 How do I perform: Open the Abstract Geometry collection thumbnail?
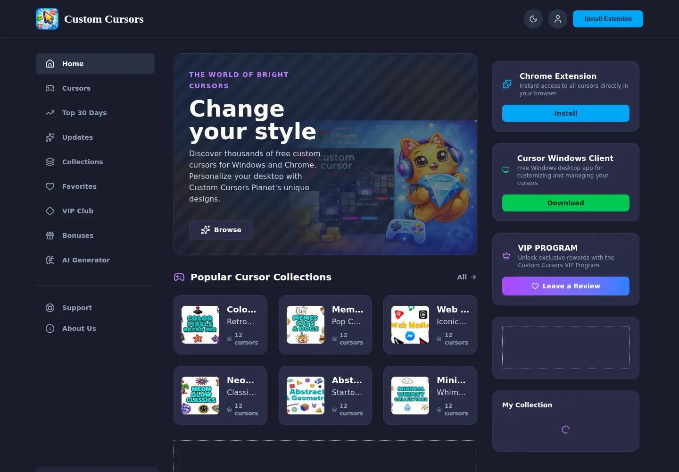click(306, 396)
